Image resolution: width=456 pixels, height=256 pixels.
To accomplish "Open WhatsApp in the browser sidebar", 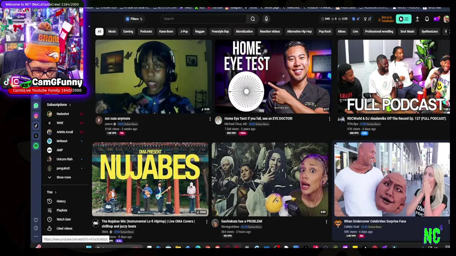I will click(36, 106).
